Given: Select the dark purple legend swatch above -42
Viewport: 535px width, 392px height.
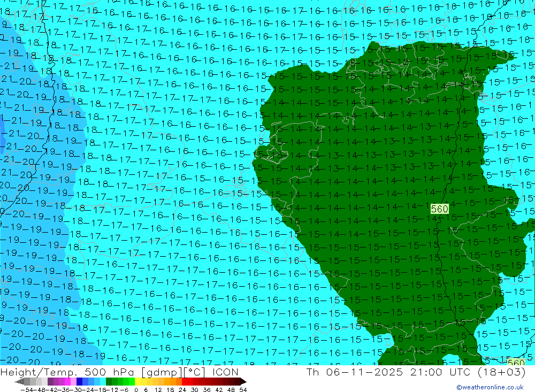Looking at the screenshot, I should (50, 381).
